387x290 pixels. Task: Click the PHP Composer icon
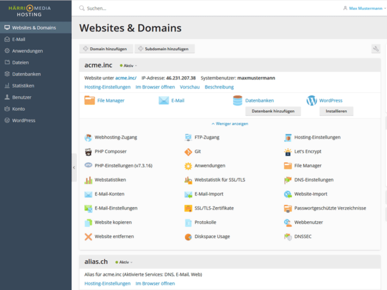[89, 151]
